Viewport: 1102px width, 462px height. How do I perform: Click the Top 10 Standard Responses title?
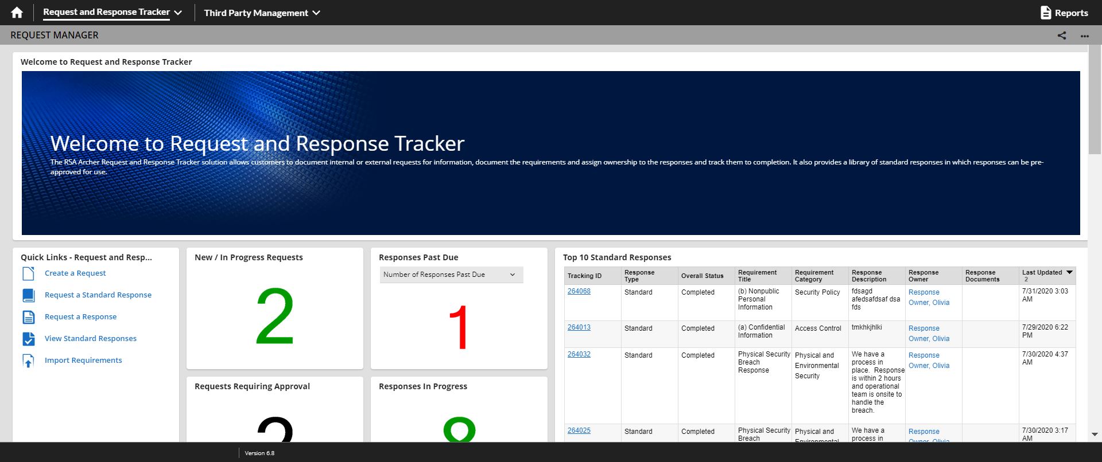coord(617,257)
